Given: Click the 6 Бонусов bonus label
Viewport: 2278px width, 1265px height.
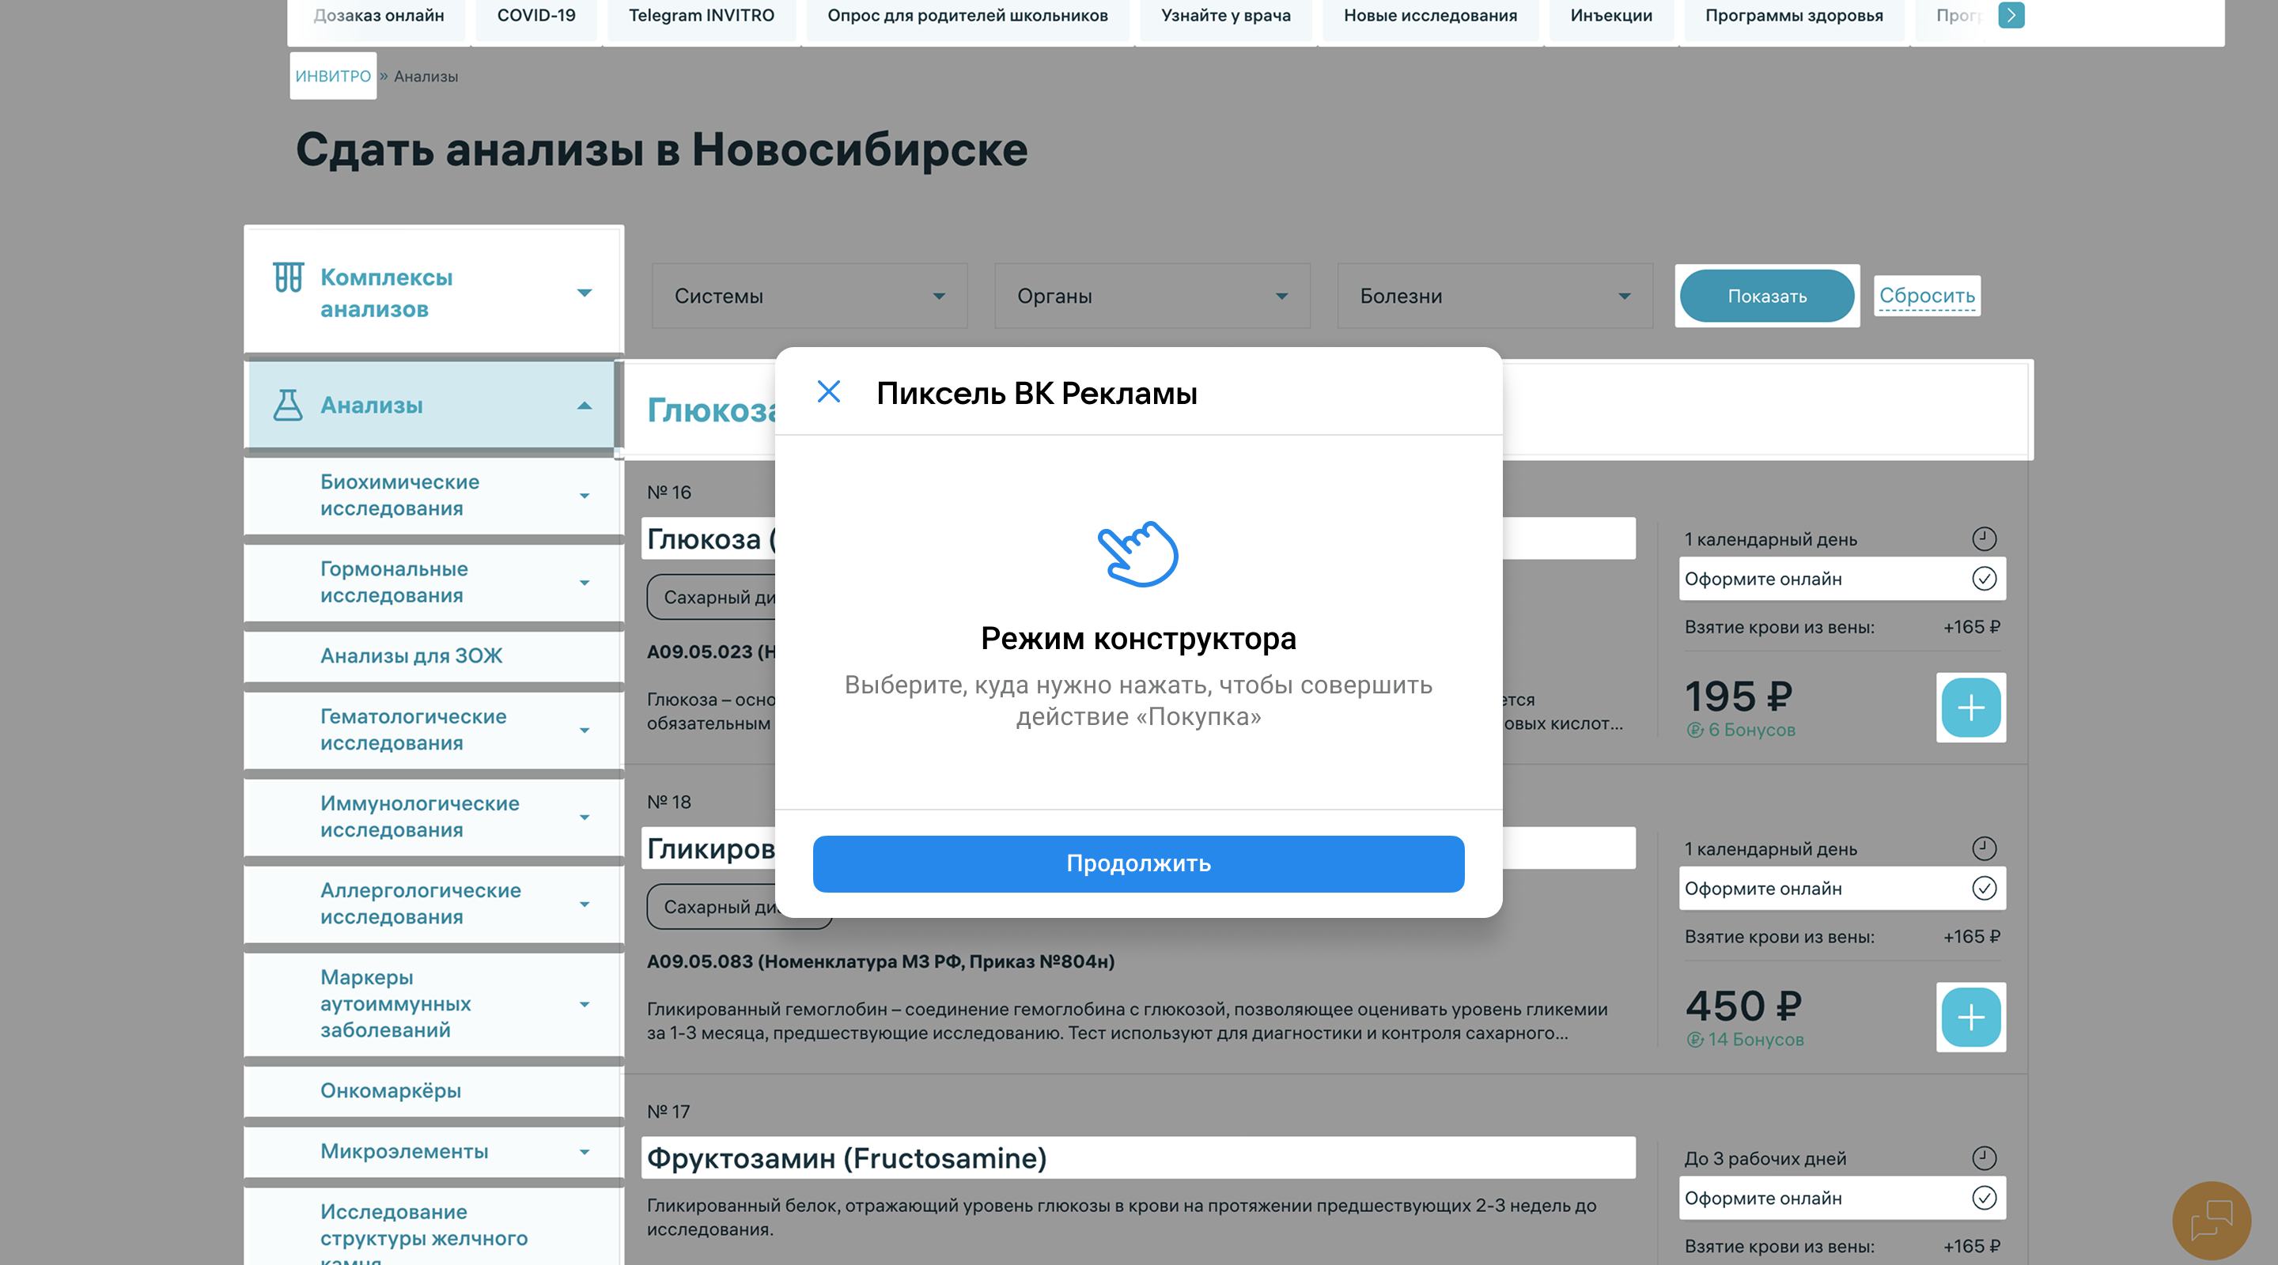Looking at the screenshot, I should [1741, 731].
